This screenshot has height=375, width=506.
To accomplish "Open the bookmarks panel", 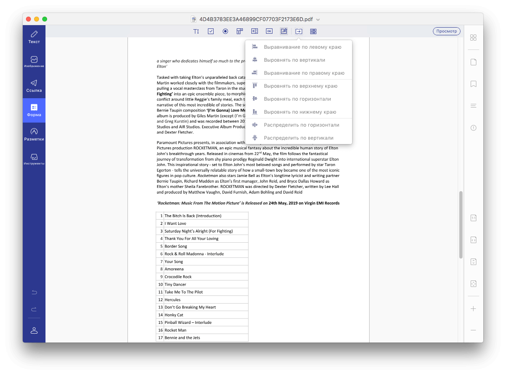I will click(x=473, y=84).
